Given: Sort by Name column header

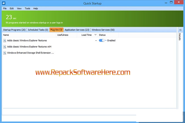Looking at the screenshot, I should click(x=29, y=35).
